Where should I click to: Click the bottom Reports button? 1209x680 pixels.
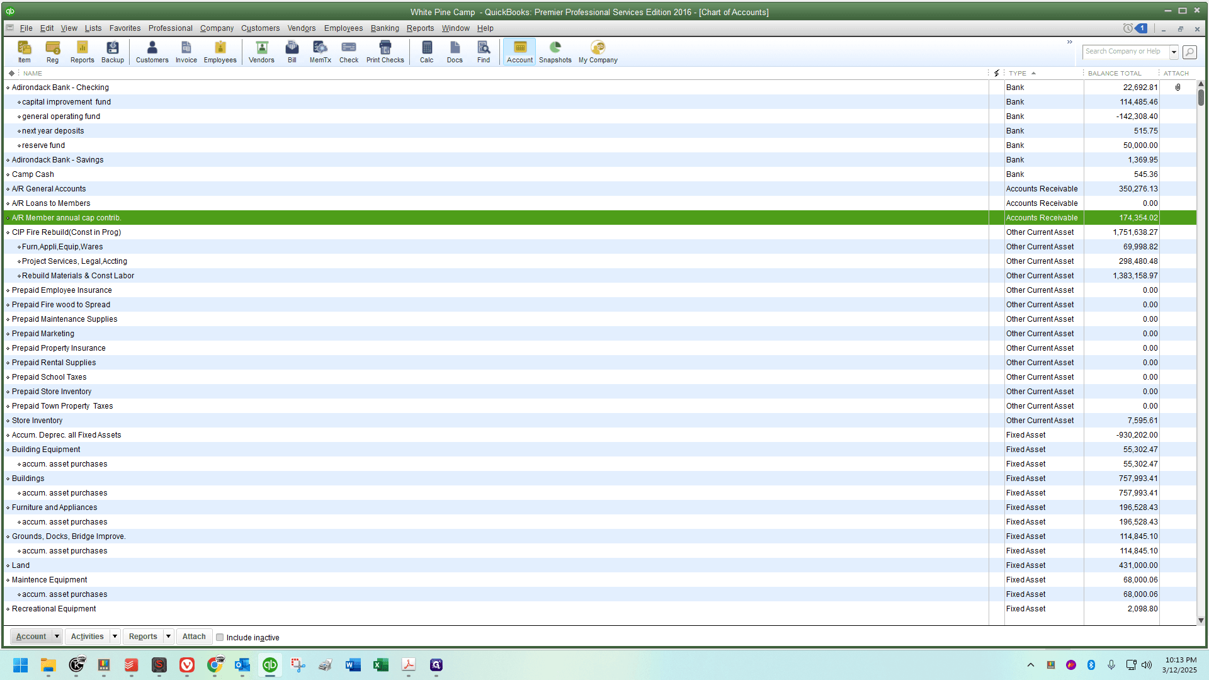pos(143,637)
